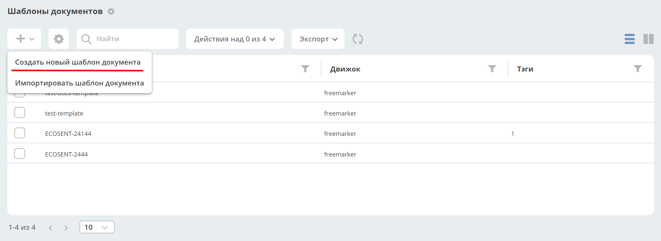The image size is (661, 241).
Task: Go to the previous page arrow
Action: (51, 228)
